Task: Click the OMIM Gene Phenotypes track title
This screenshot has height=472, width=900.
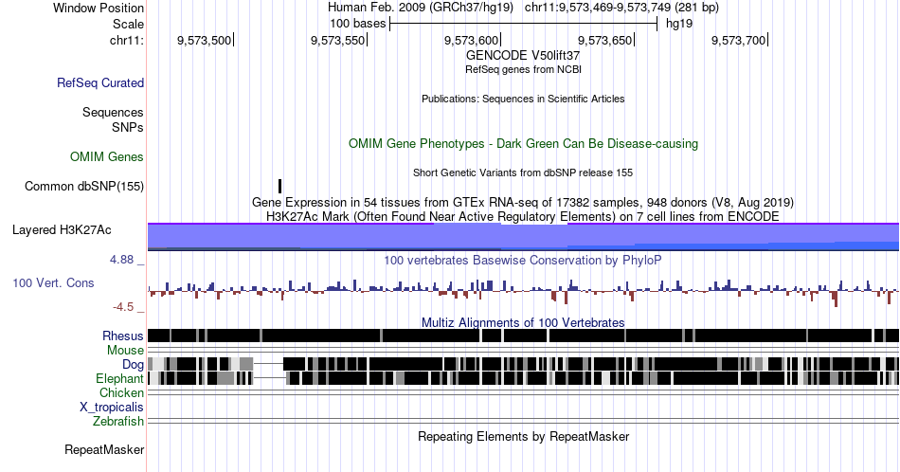Action: pyautogui.click(x=523, y=143)
